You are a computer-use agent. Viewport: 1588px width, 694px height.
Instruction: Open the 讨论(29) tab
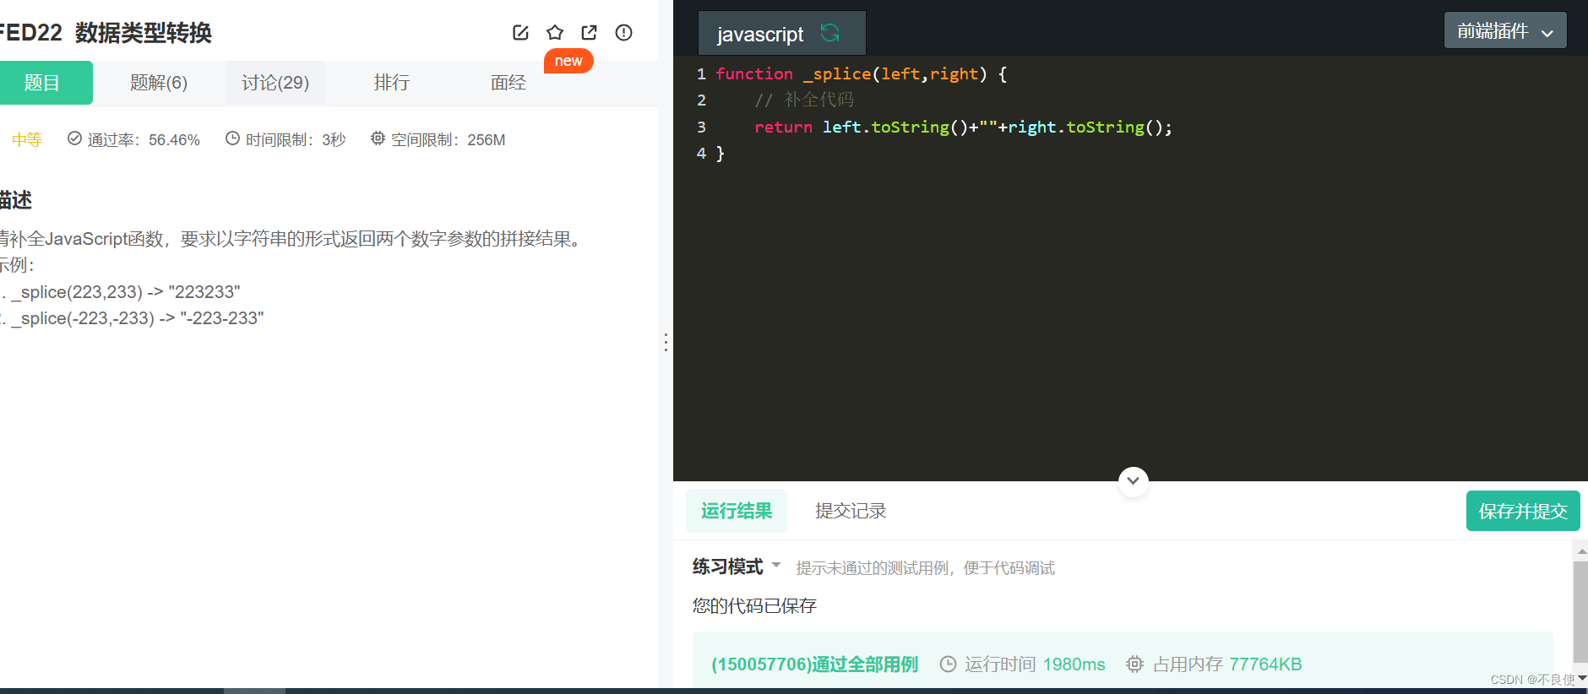click(275, 83)
